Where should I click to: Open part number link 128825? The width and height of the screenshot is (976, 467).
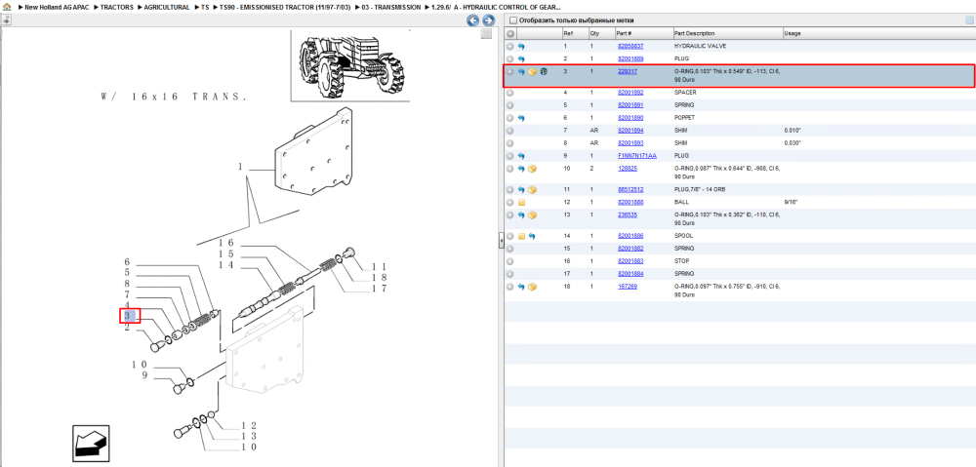[627, 169]
